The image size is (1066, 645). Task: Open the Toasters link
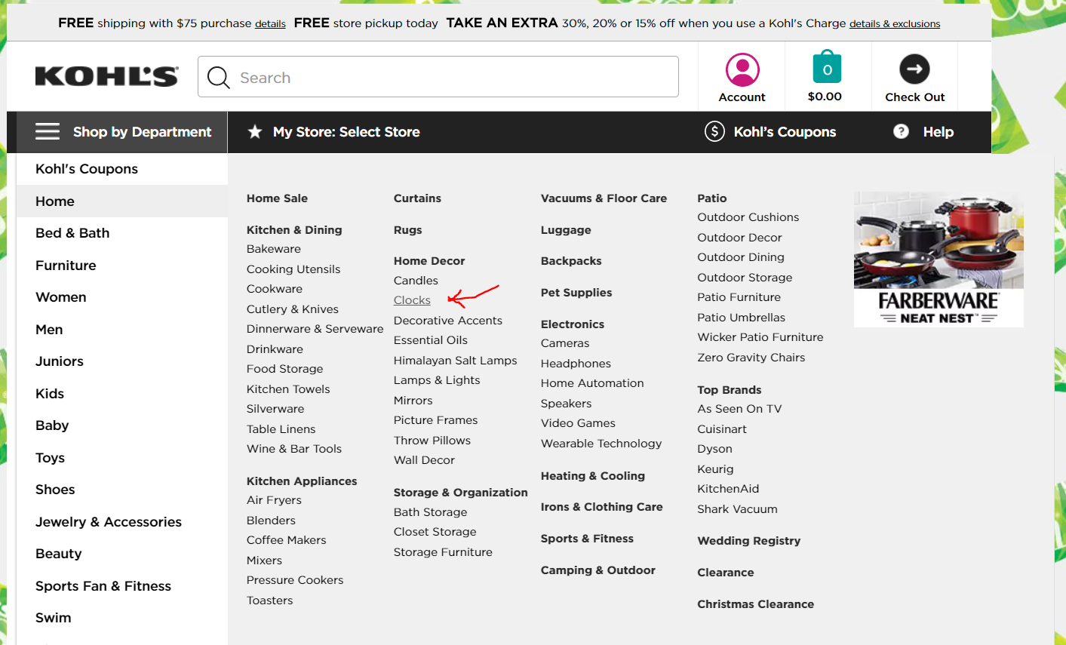(x=270, y=600)
